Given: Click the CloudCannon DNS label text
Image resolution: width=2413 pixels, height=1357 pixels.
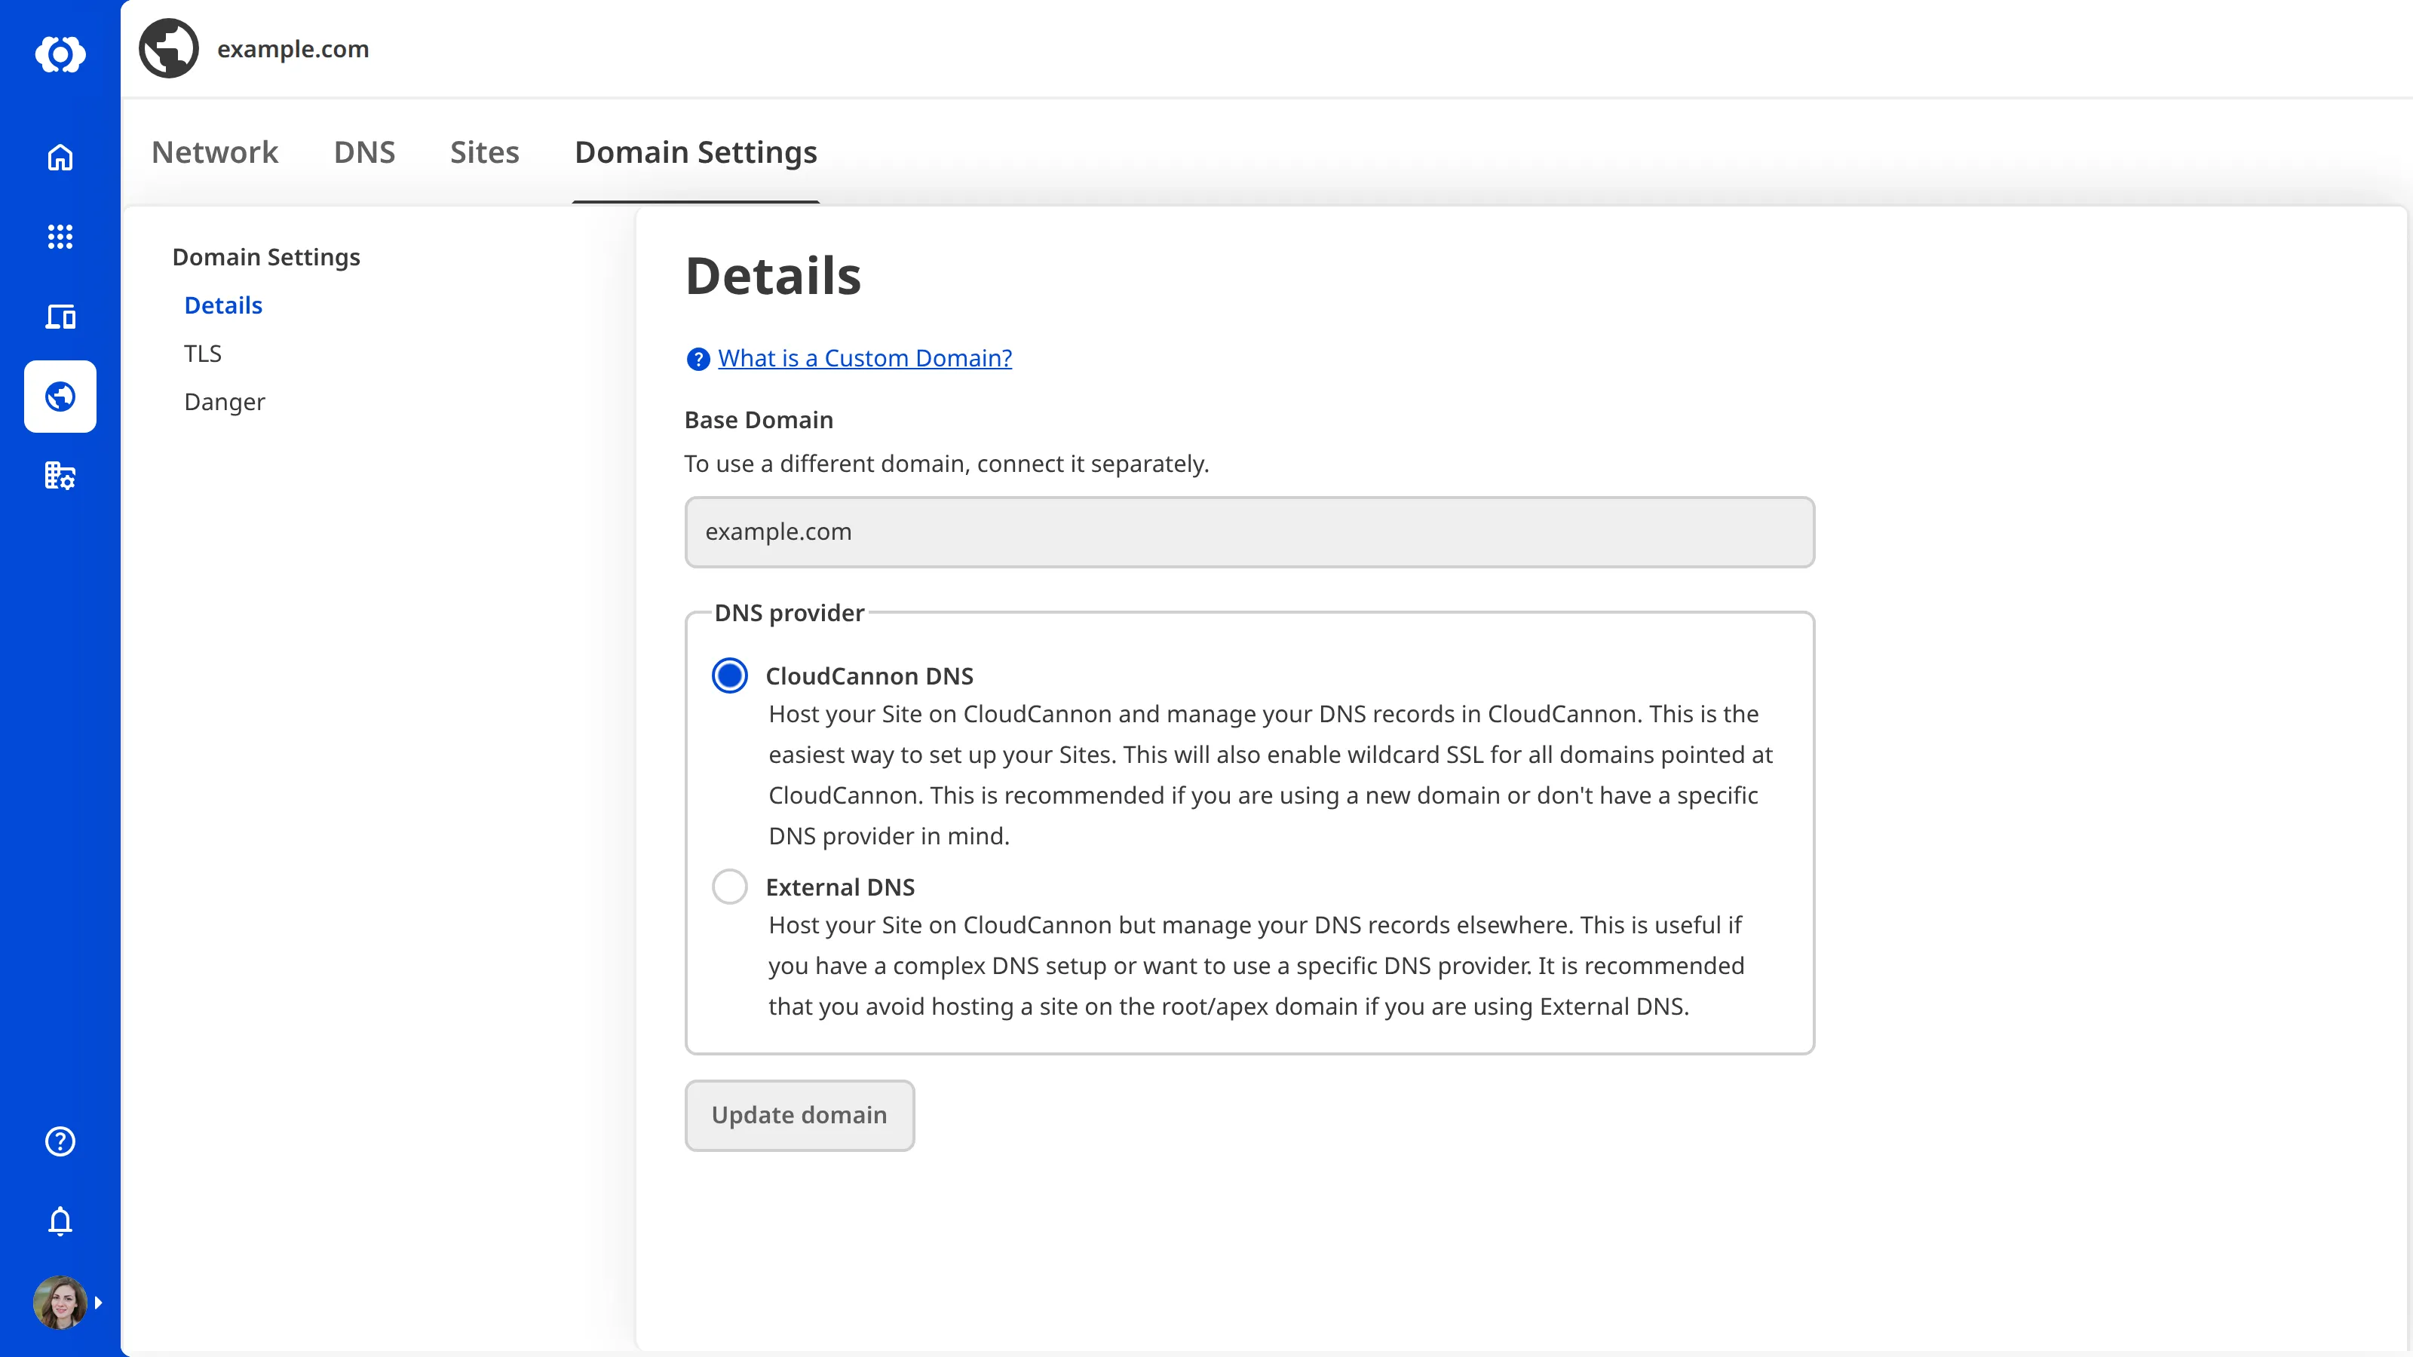Looking at the screenshot, I should (869, 675).
